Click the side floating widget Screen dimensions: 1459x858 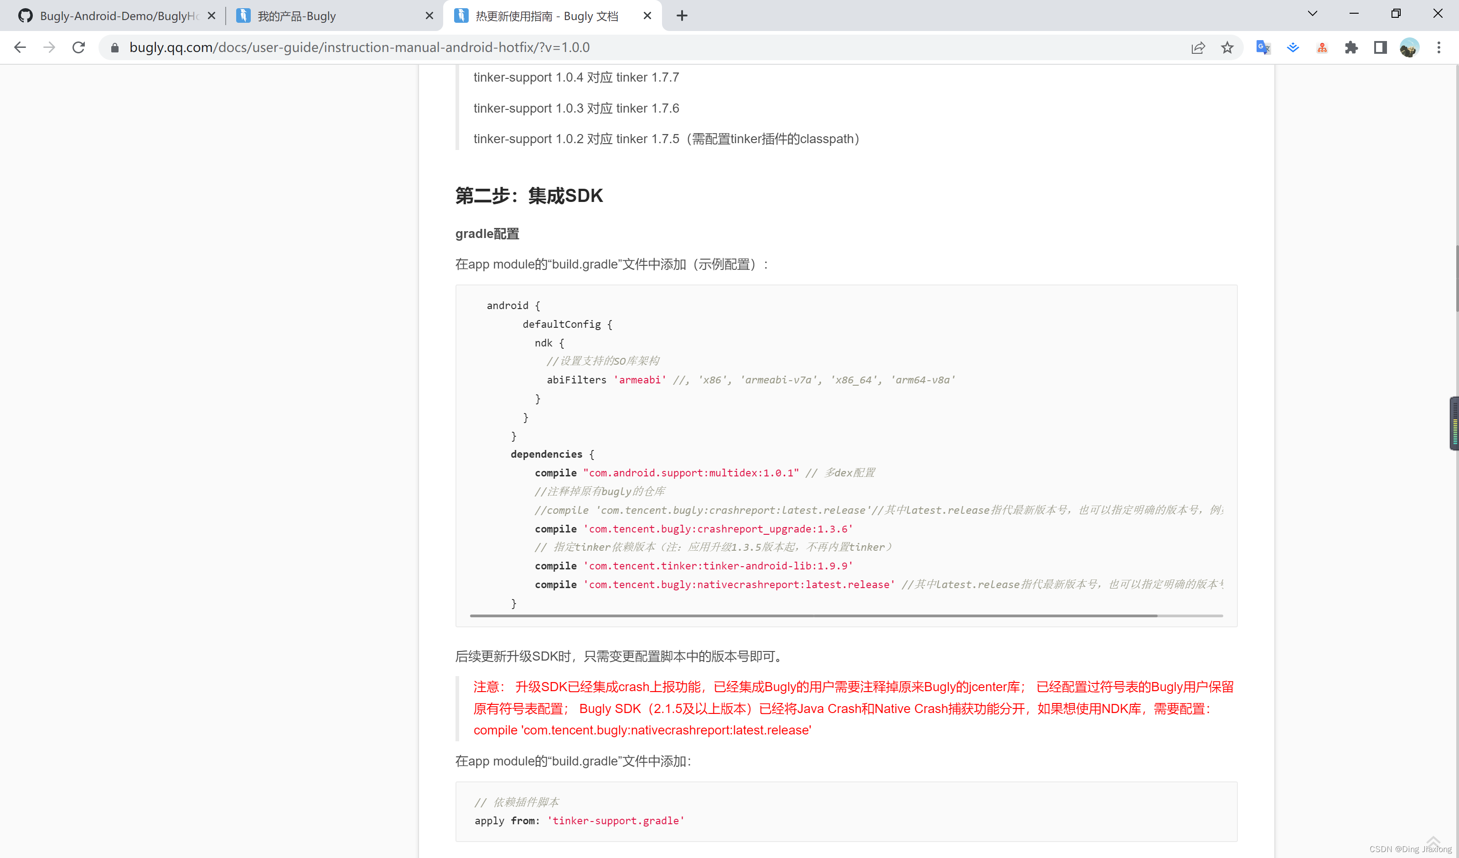pyautogui.click(x=1454, y=423)
